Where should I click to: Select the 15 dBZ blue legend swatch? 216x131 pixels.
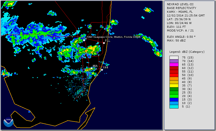point(174,99)
